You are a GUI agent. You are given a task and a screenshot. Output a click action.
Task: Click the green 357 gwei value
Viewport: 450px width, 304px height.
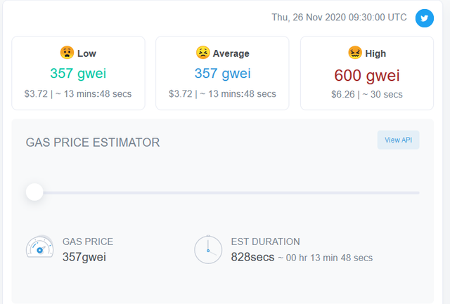click(x=78, y=73)
